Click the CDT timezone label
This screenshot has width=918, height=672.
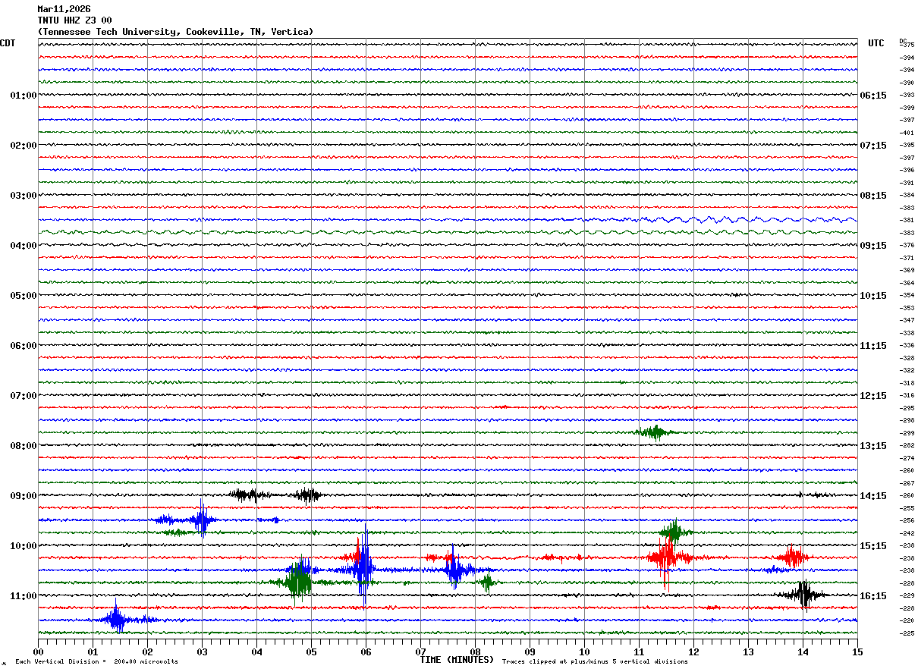coord(8,43)
